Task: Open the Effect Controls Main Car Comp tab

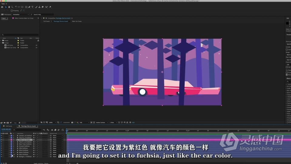Action: (24, 18)
